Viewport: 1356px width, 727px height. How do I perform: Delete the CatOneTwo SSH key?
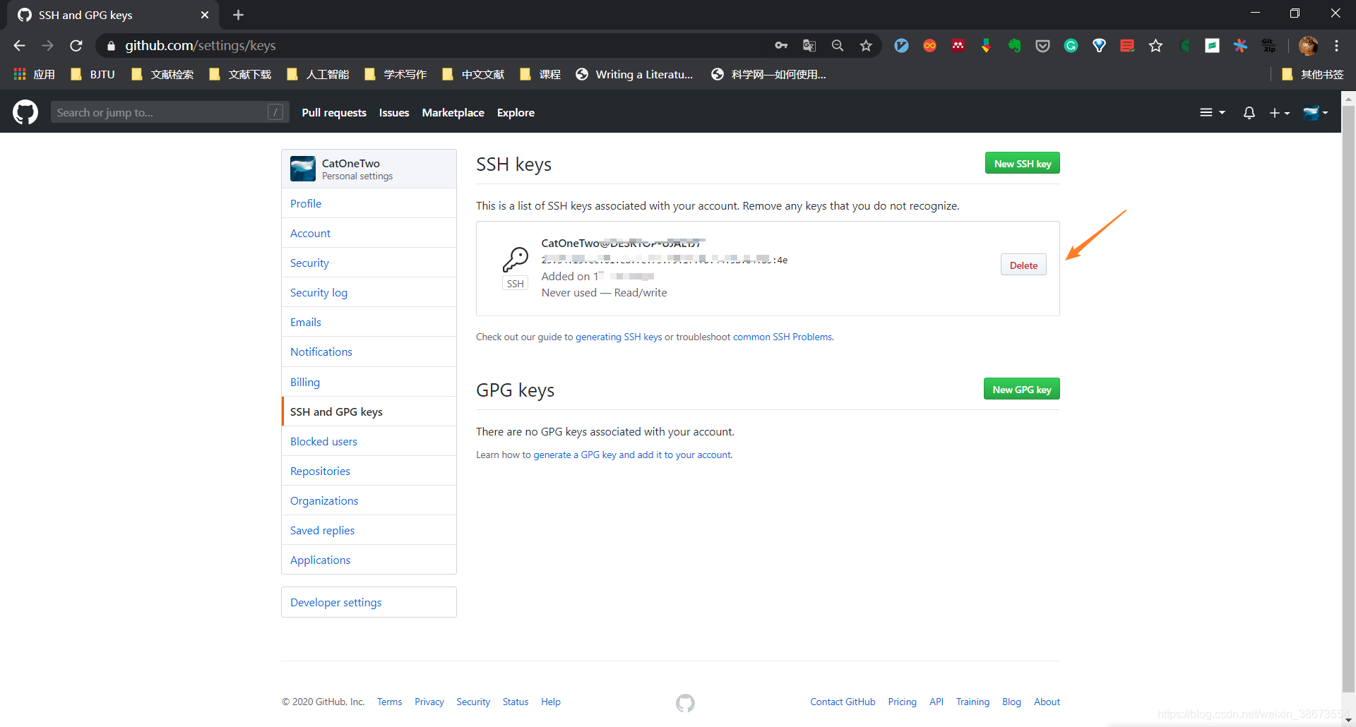tap(1023, 265)
